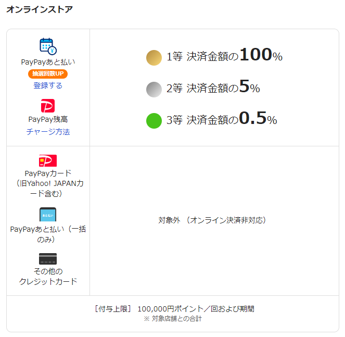Click the PayPayあと払い label under the calendar icon

(48, 62)
